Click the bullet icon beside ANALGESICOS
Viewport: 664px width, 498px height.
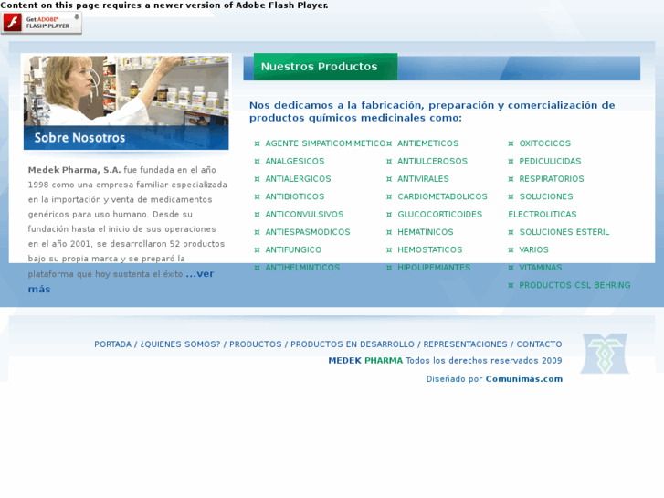click(257, 162)
